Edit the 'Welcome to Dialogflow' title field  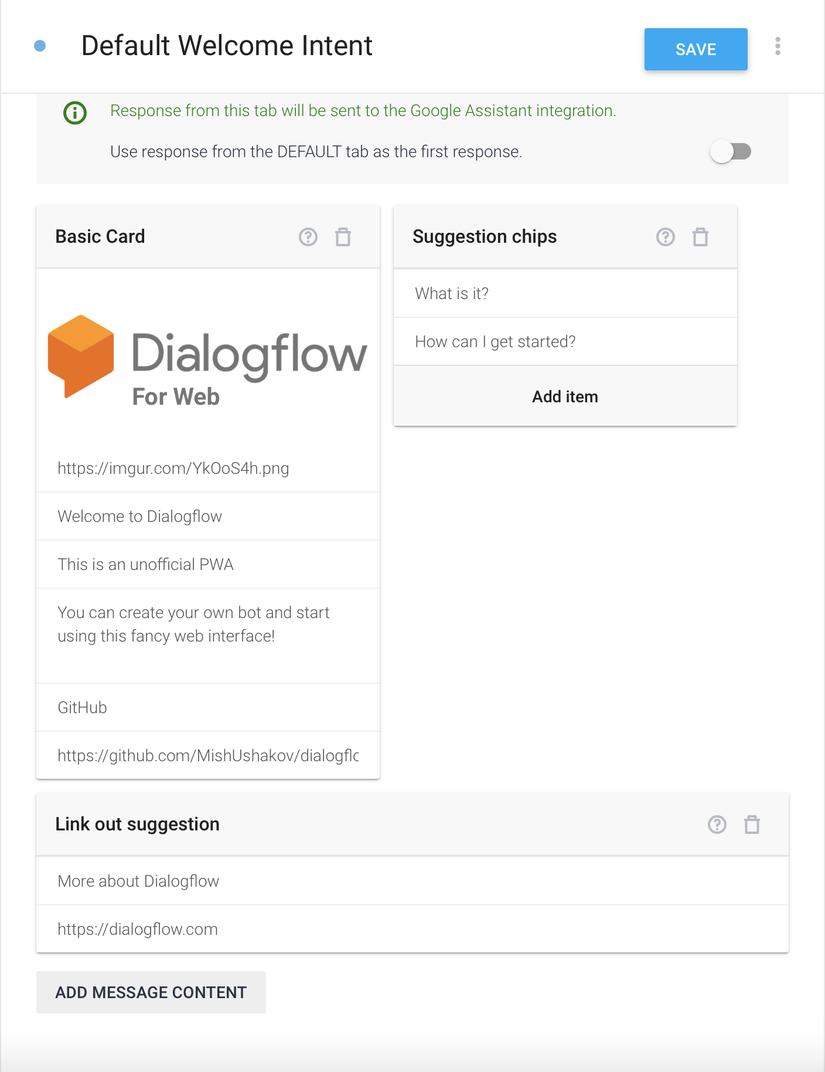click(208, 516)
